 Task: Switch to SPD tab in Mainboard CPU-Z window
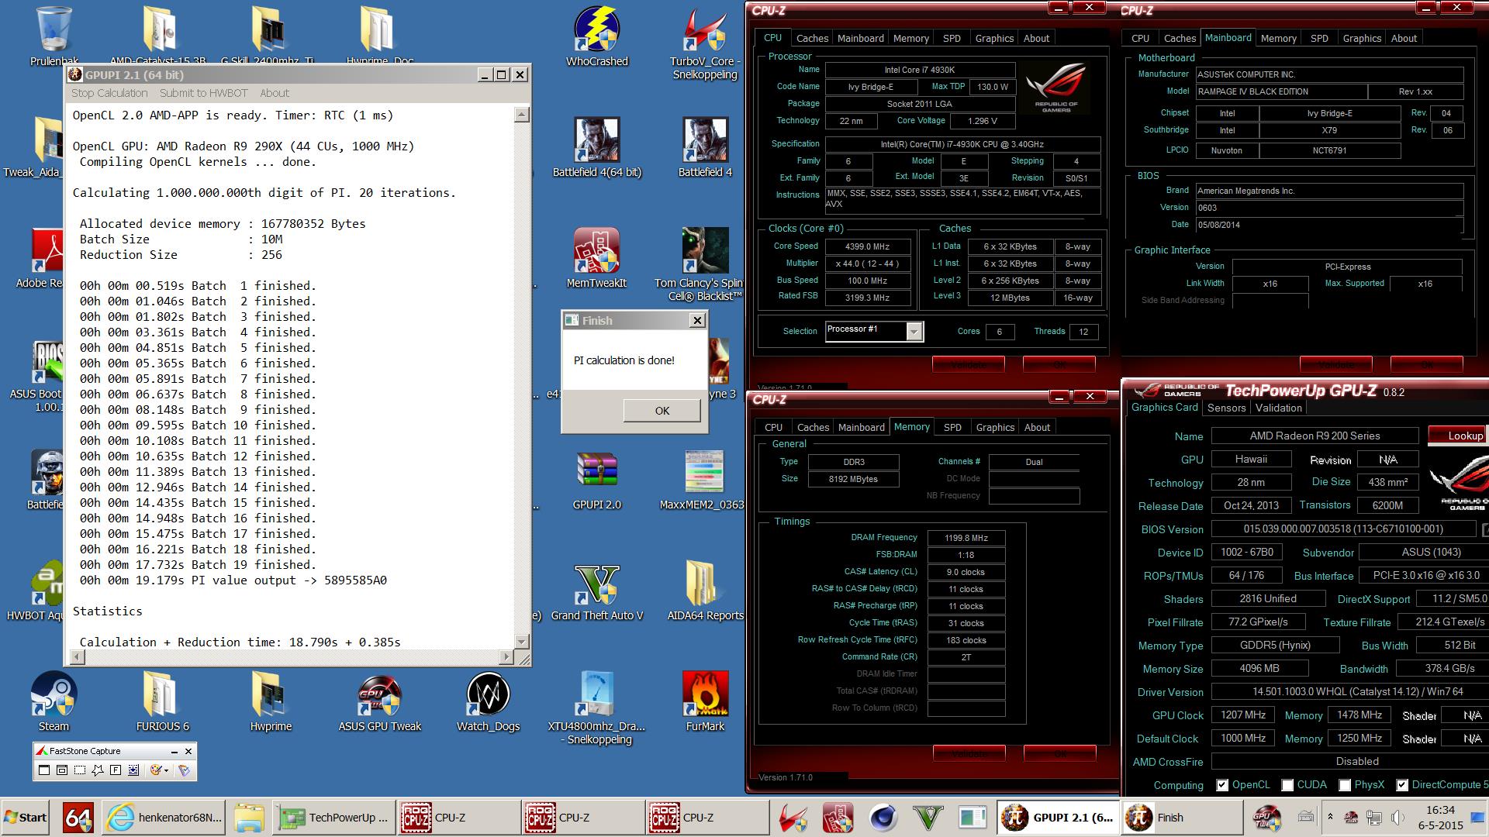[x=1319, y=38]
